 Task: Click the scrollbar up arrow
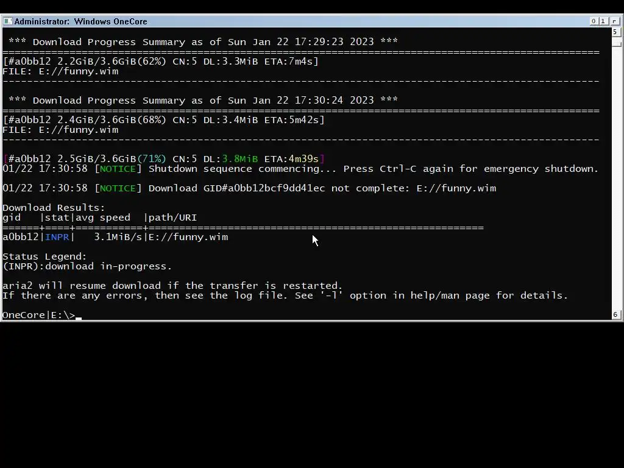coord(615,32)
